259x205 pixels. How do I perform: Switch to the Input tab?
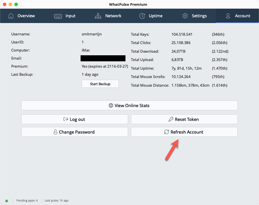coord(65,16)
